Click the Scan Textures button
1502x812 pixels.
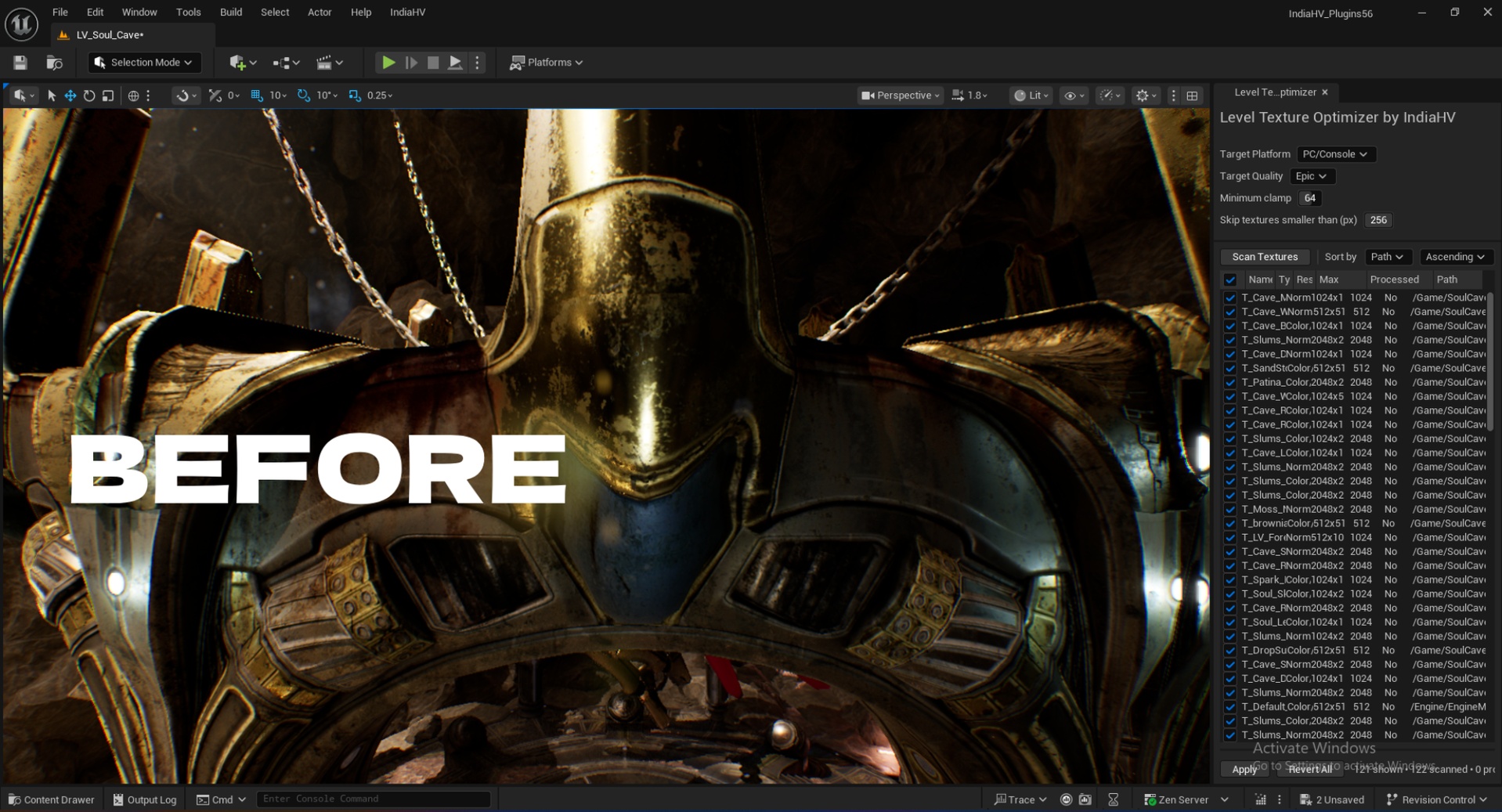[1265, 257]
